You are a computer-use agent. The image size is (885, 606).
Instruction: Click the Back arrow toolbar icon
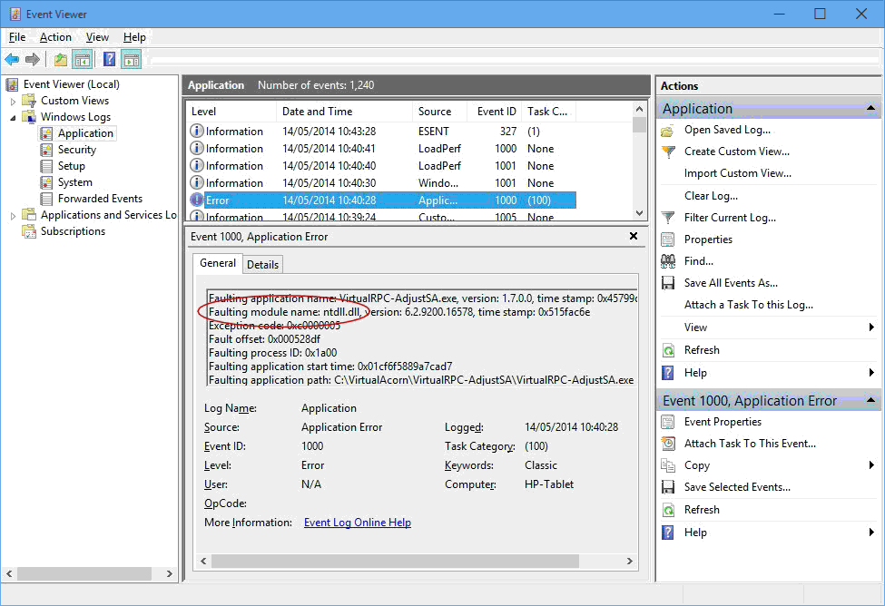12,60
